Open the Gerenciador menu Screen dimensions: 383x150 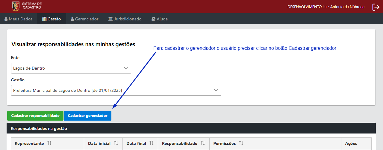click(84, 19)
